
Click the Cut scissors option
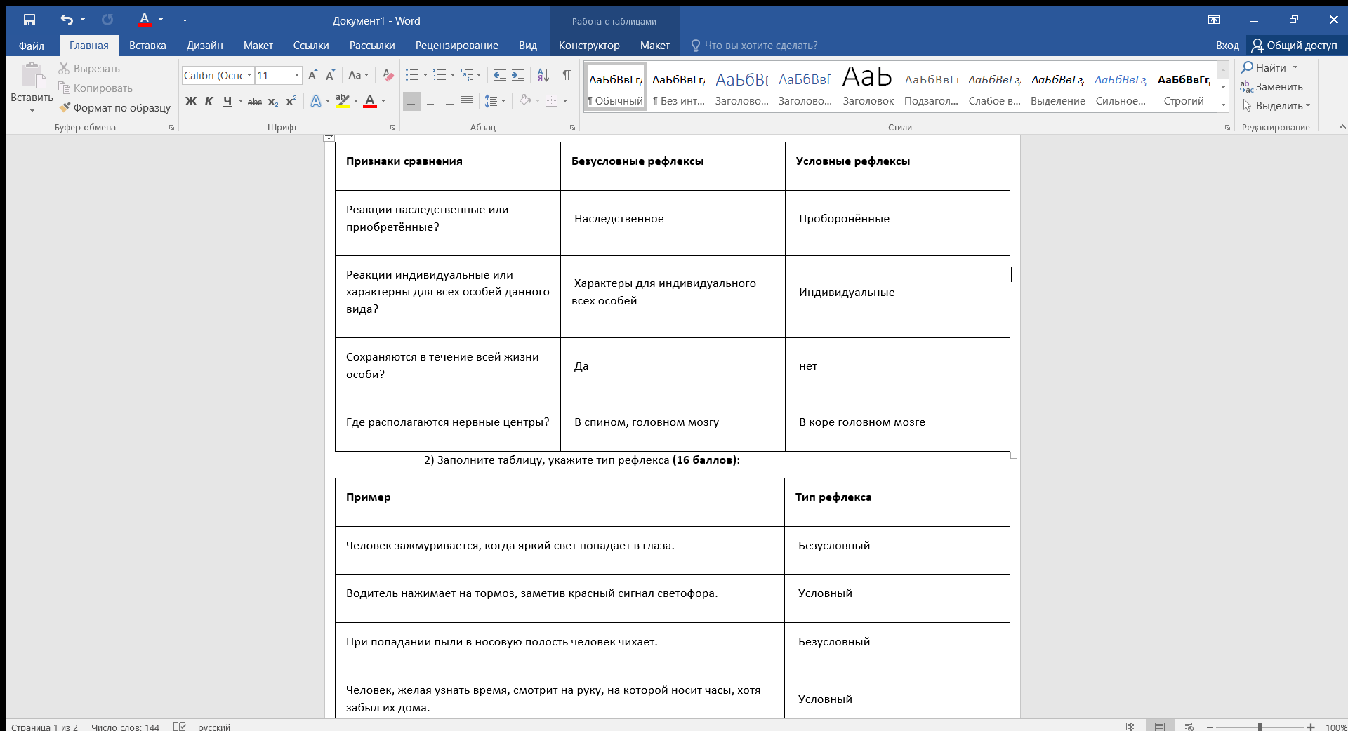pyautogui.click(x=88, y=69)
